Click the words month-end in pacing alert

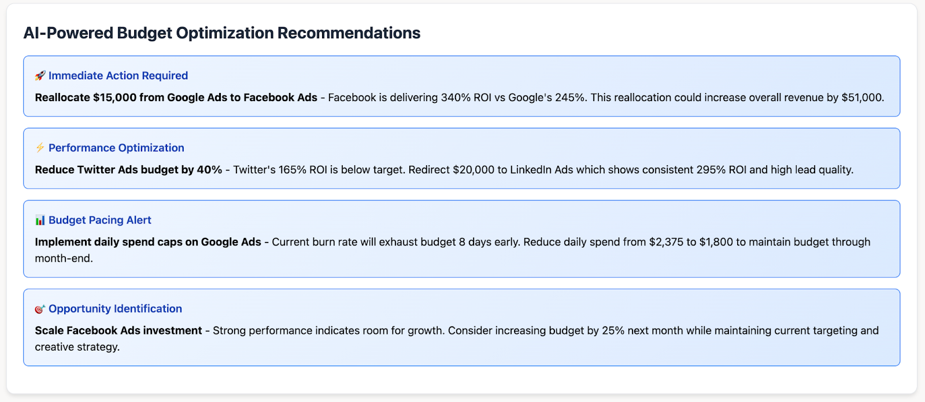coord(63,258)
